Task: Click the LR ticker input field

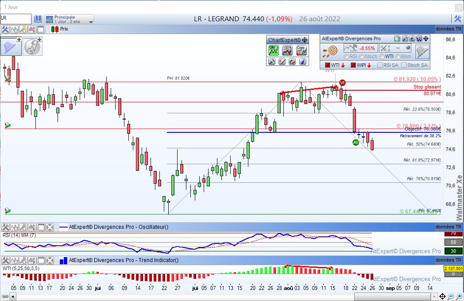Action: coord(15,19)
